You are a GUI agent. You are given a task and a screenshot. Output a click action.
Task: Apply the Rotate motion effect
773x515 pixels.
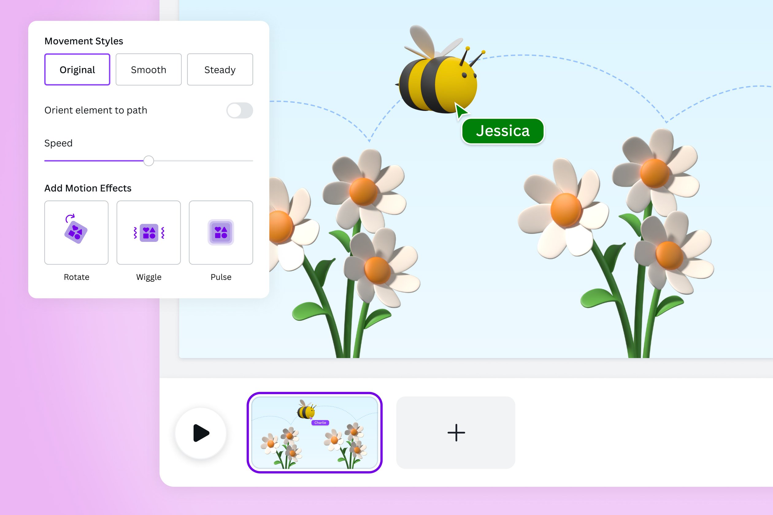coord(76,233)
